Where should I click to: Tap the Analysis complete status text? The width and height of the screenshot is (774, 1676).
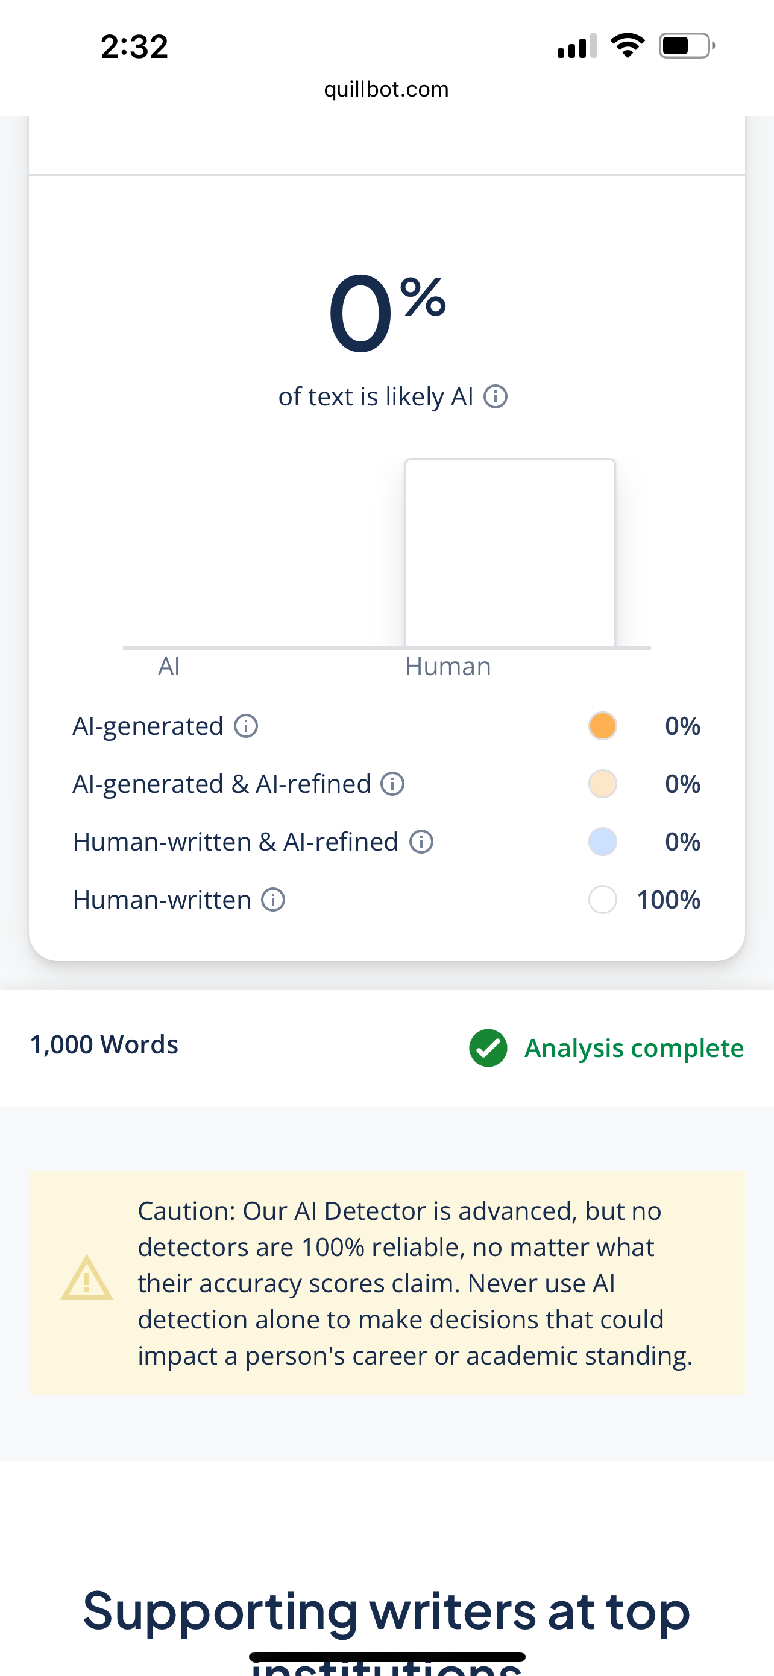click(x=634, y=1047)
